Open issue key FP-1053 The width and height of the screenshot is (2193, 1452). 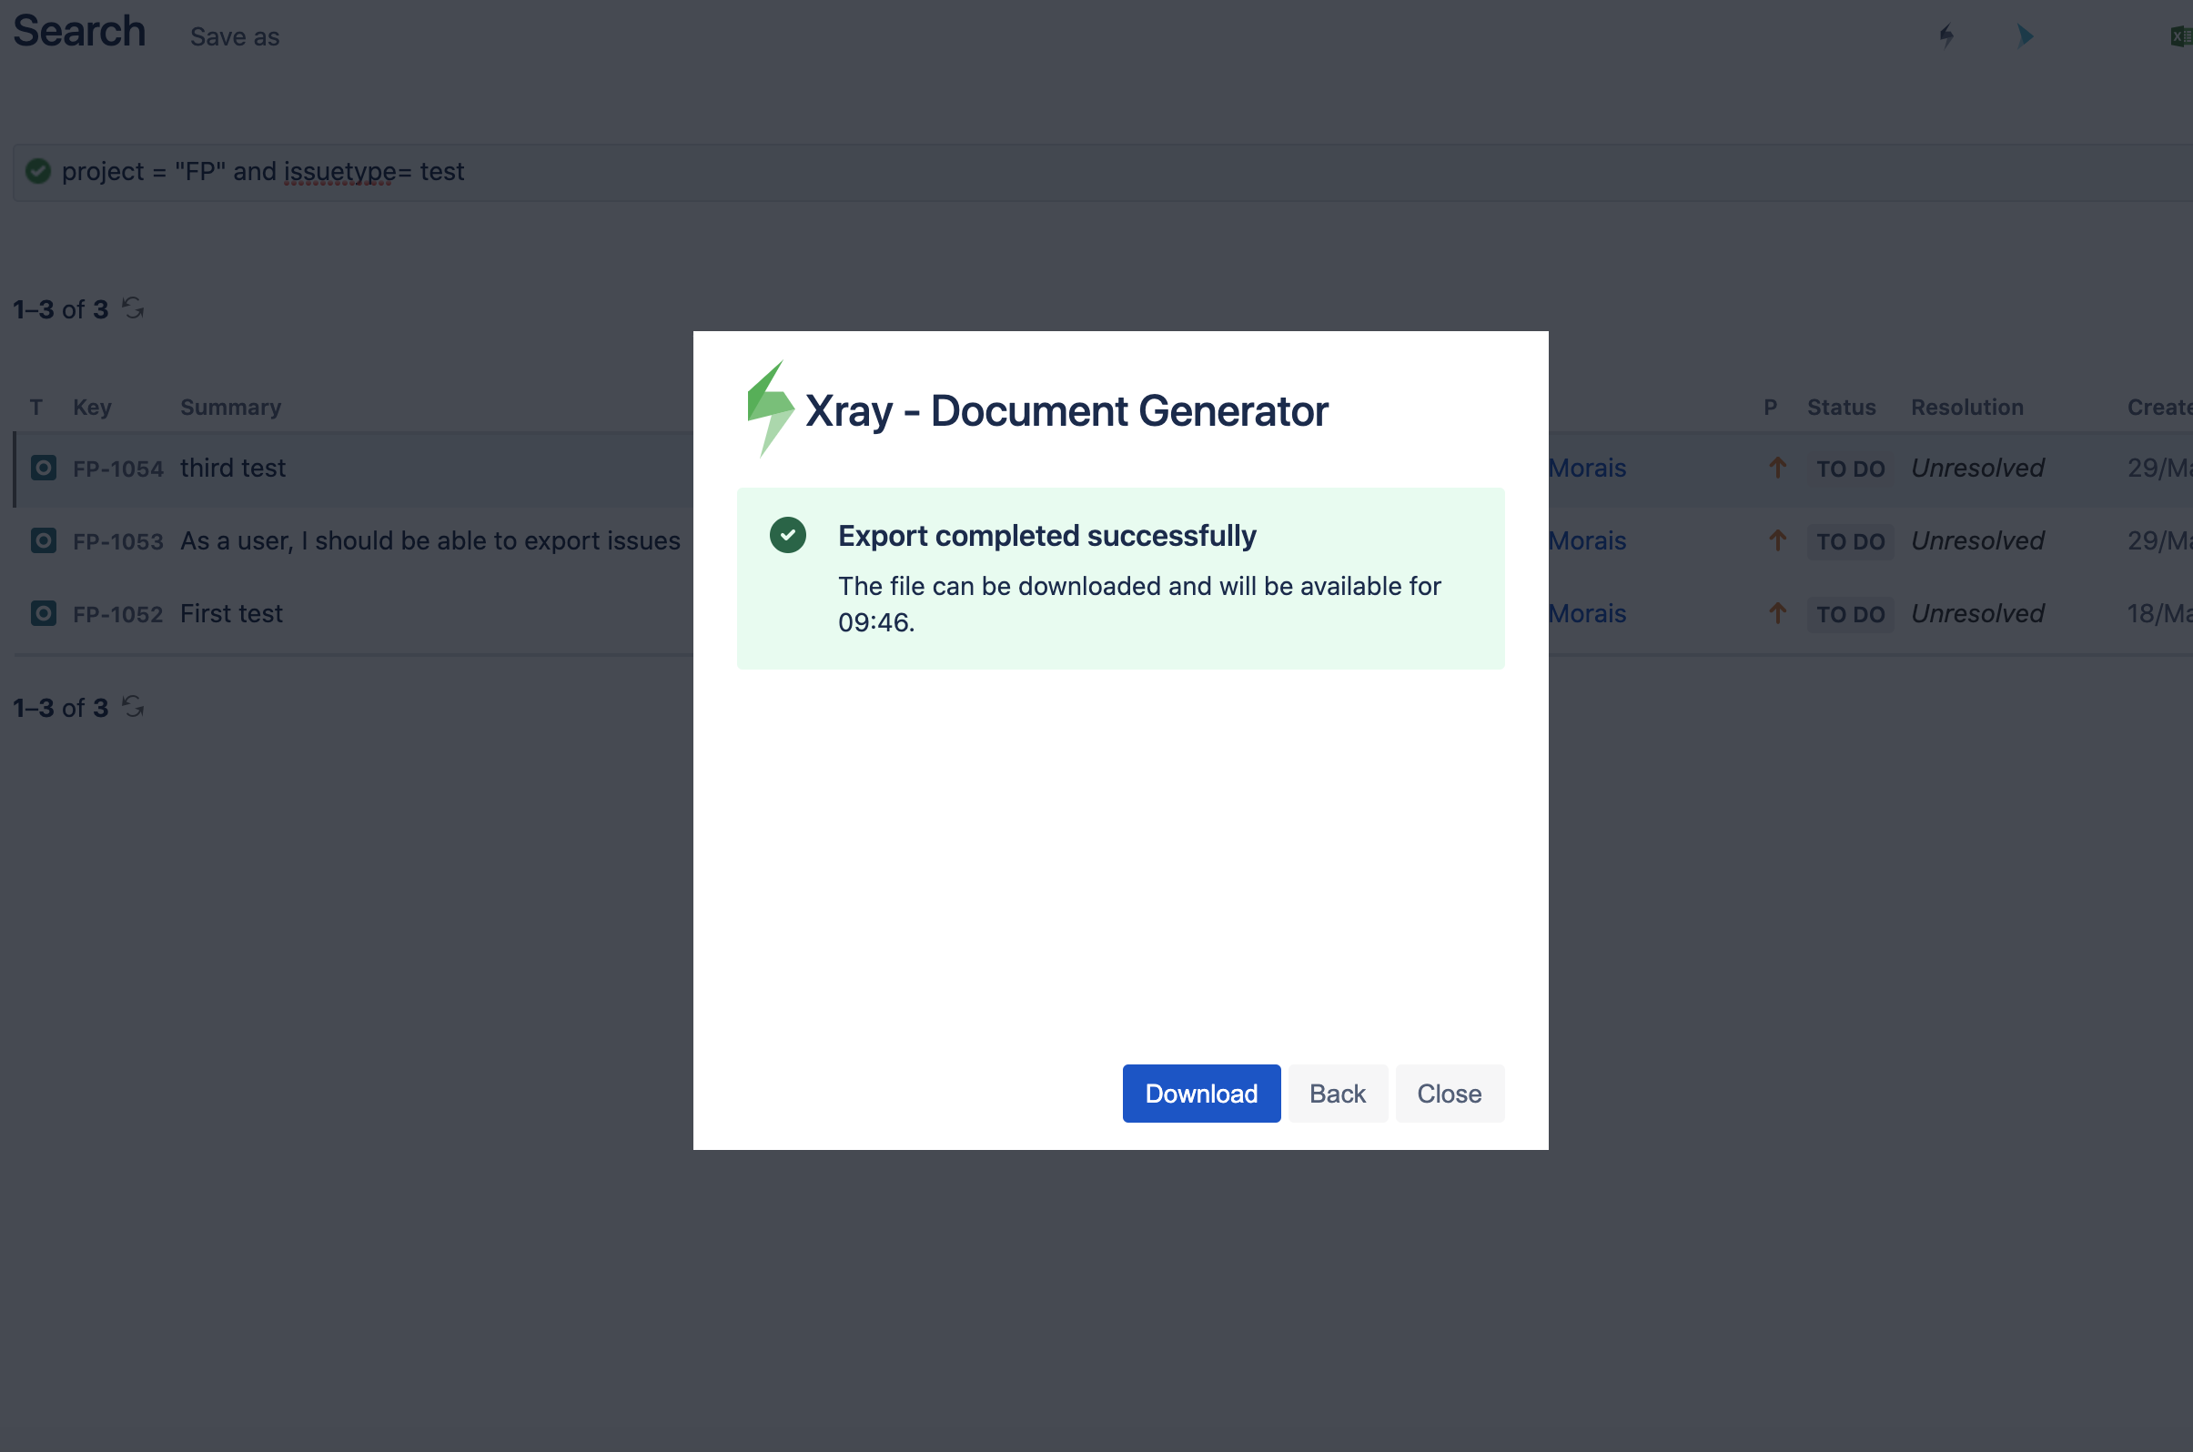[117, 541]
